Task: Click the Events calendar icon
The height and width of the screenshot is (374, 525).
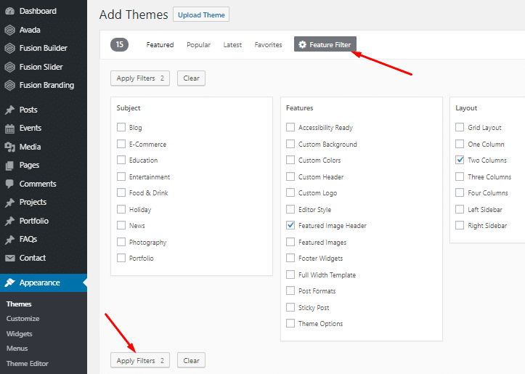Action: (x=9, y=129)
